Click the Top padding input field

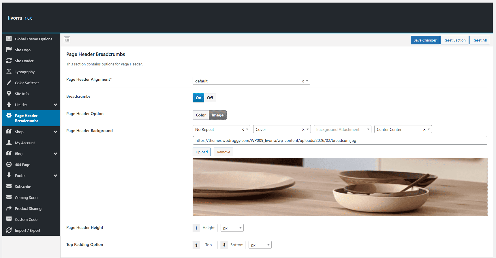208,245
